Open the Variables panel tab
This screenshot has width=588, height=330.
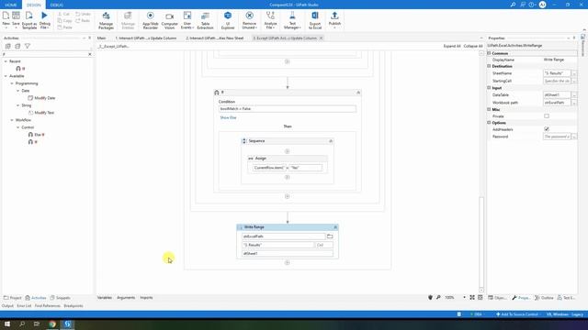tap(105, 298)
